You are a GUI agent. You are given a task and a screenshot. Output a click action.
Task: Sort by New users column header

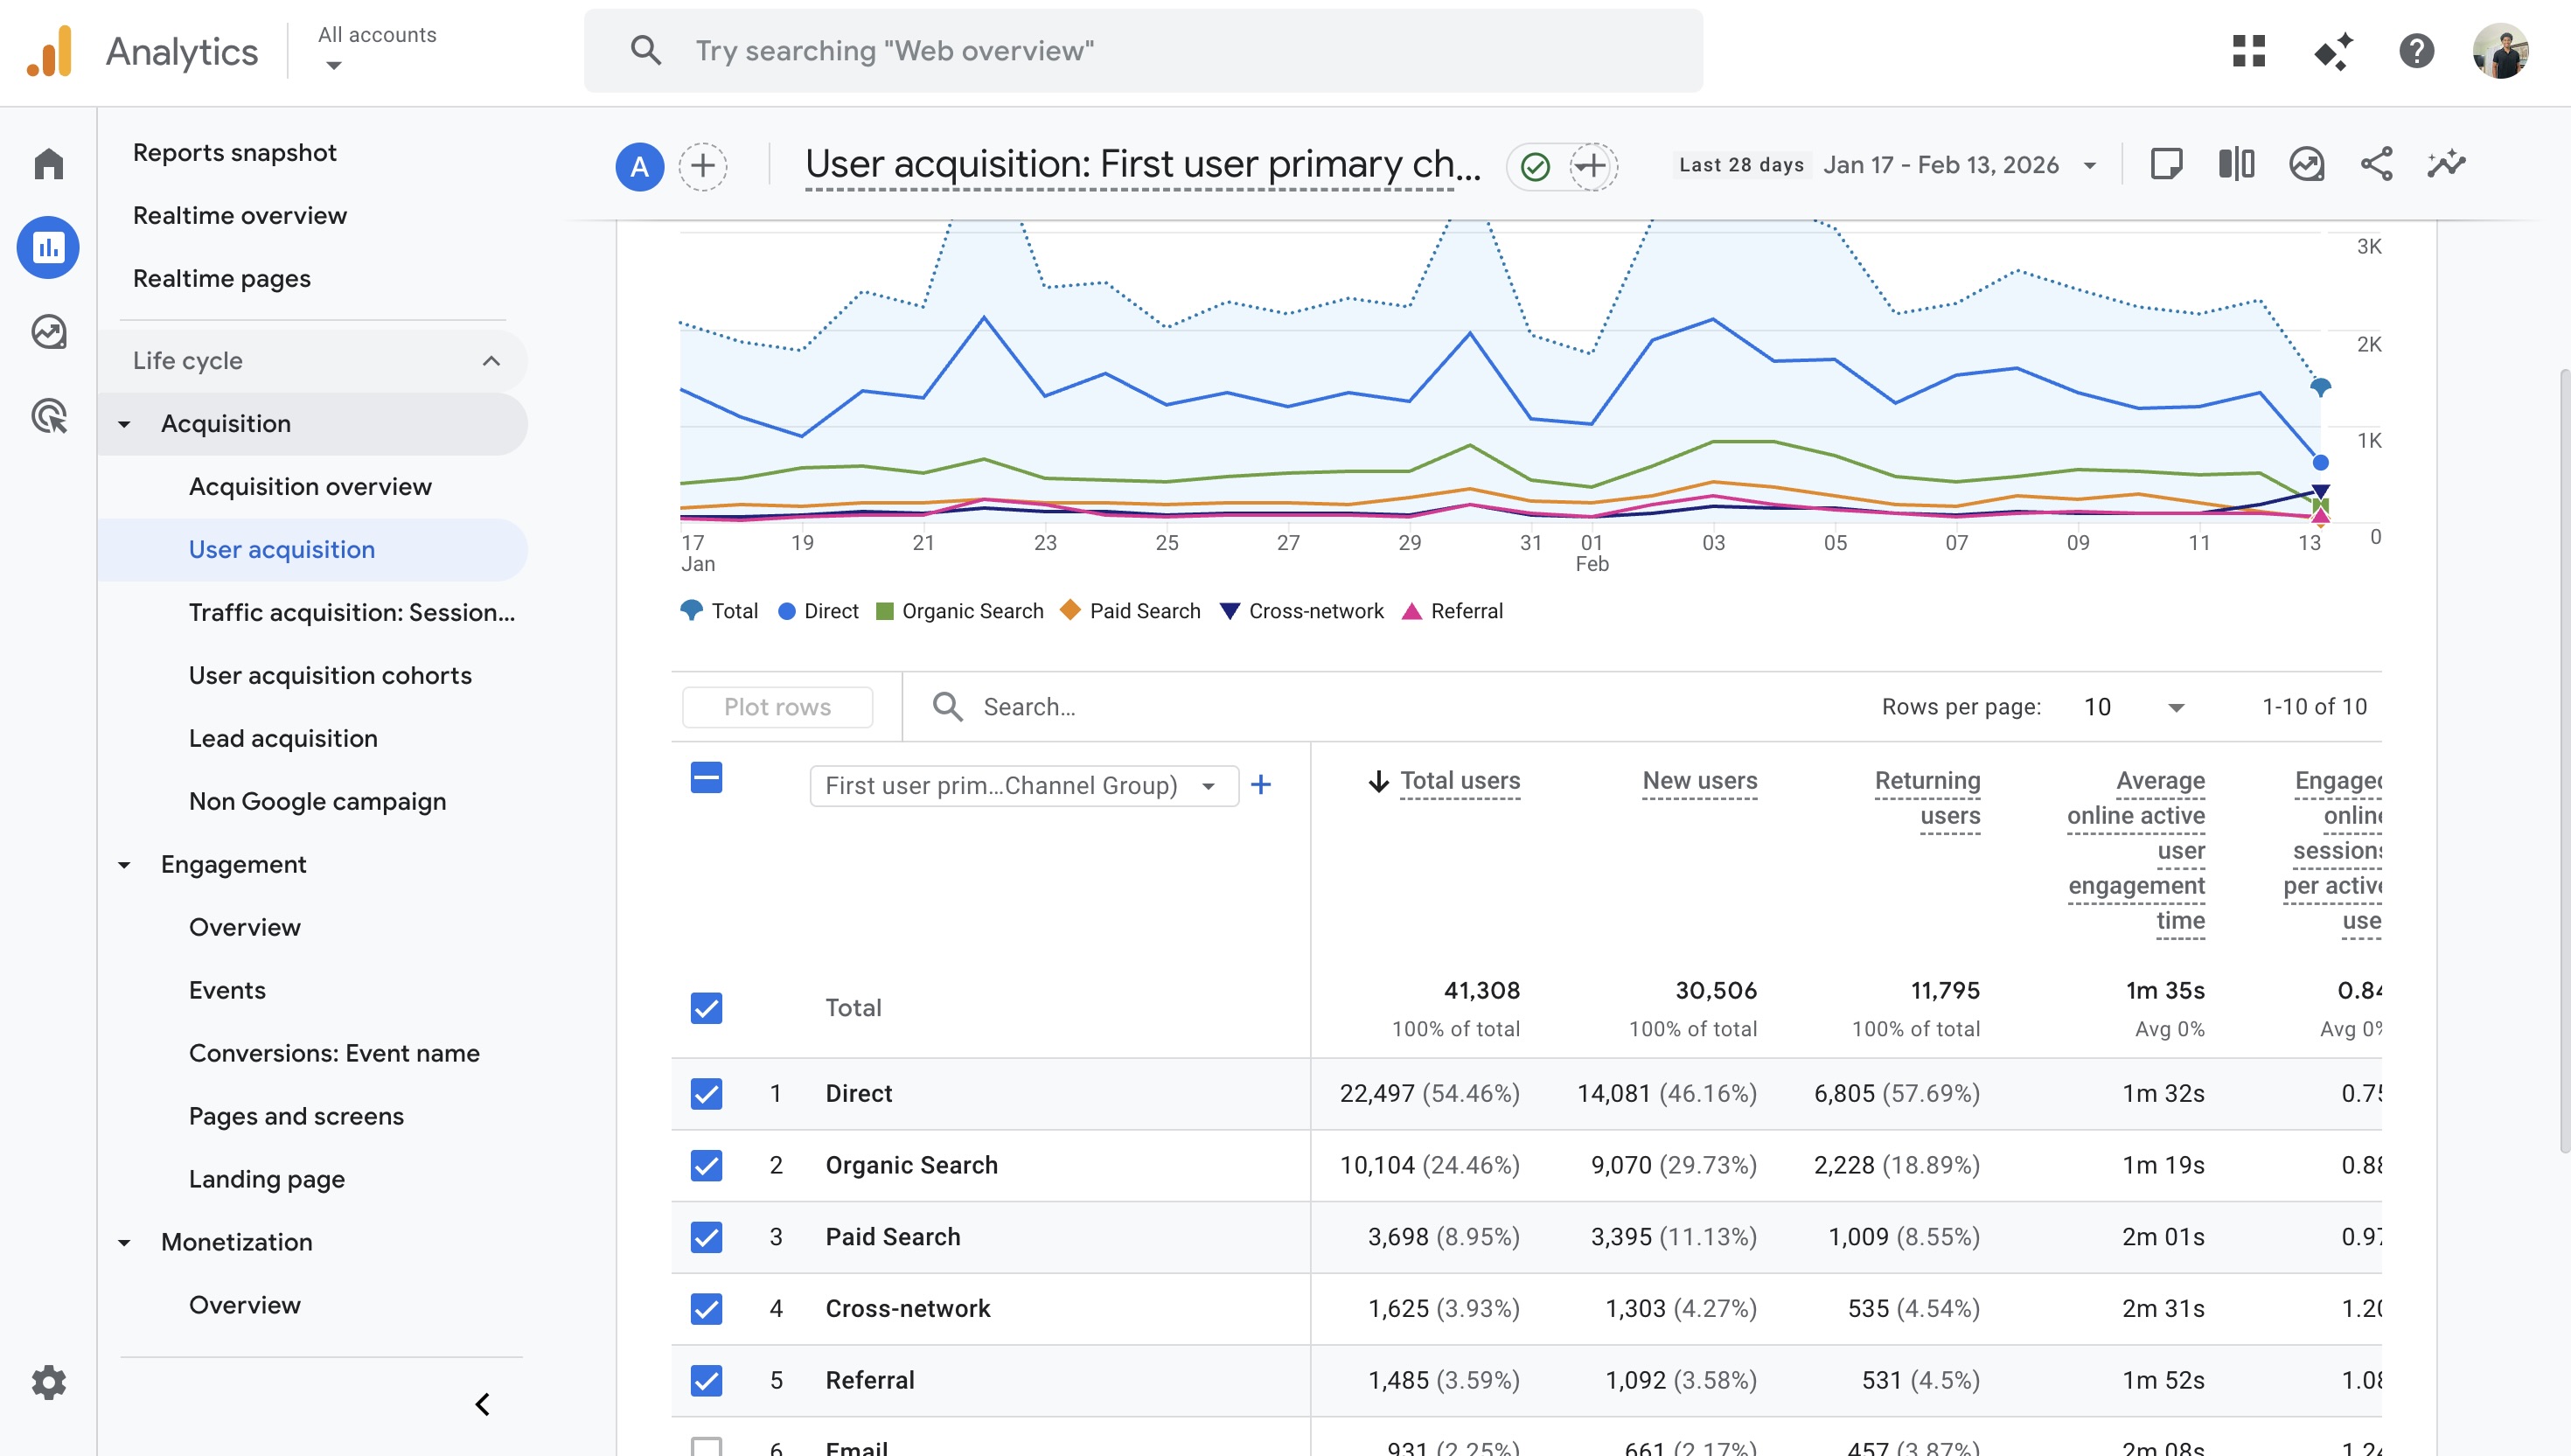tap(1699, 781)
